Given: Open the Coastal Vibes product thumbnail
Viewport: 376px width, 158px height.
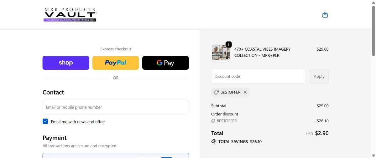Looking at the screenshot, I should click(220, 53).
